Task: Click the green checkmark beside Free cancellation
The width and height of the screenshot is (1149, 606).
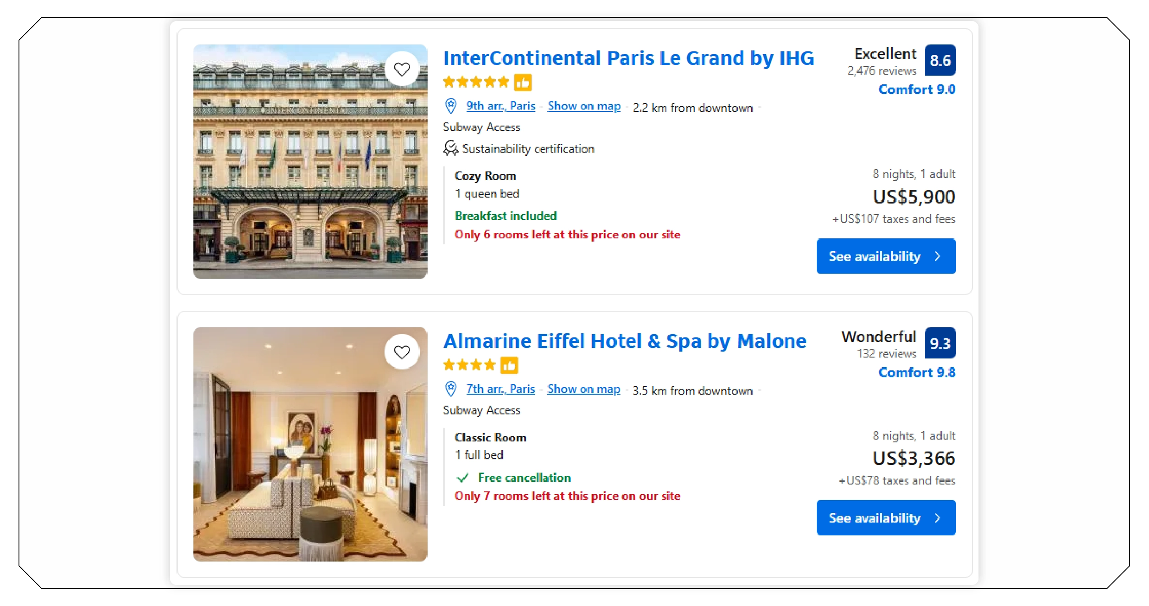Action: (462, 477)
